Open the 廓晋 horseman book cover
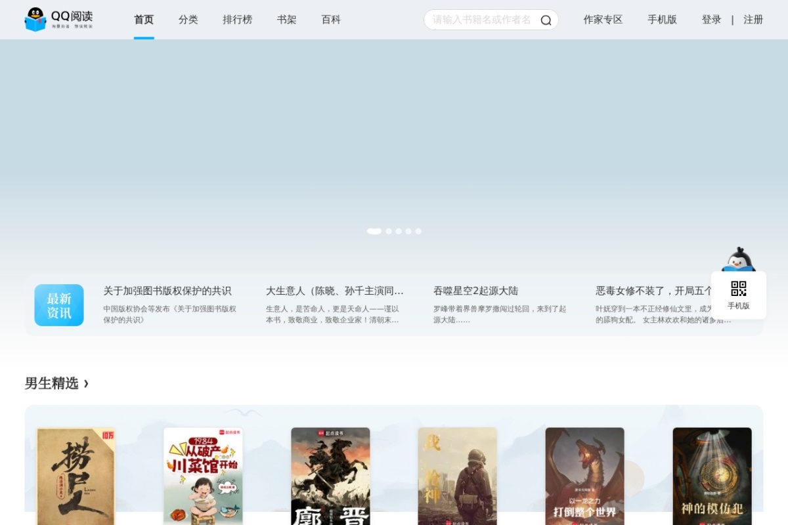 (x=330, y=476)
